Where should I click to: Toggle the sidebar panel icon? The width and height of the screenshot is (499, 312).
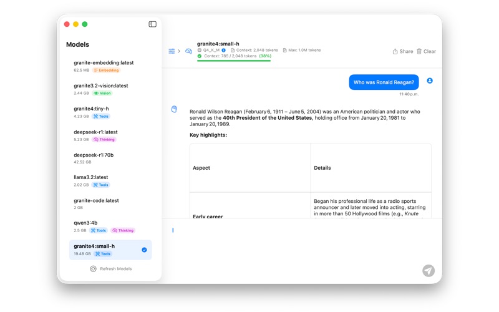152,24
